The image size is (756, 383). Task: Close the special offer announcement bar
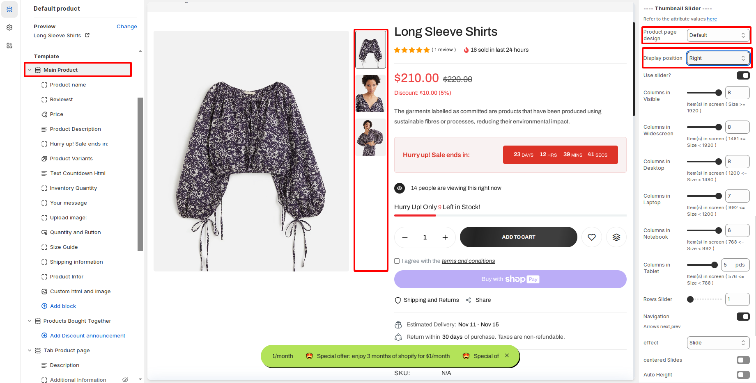tap(507, 356)
